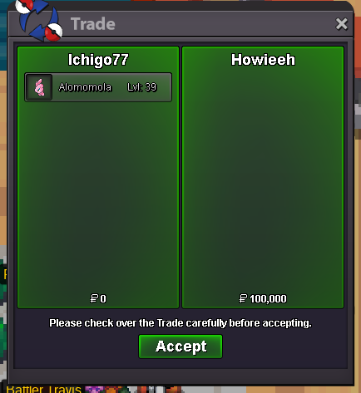Accept the trade offer

tap(180, 346)
